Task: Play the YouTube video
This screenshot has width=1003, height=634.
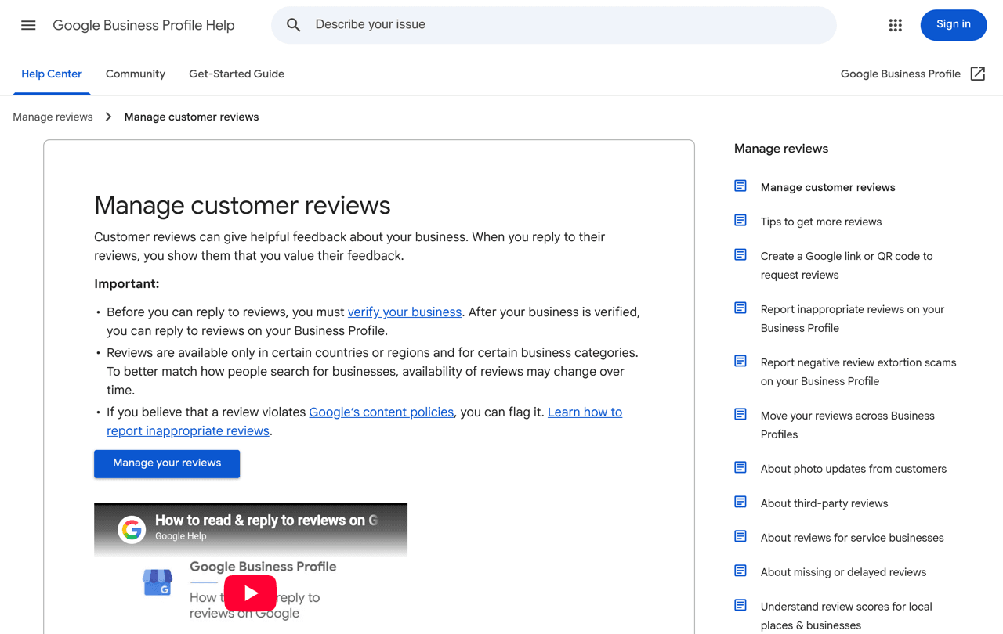Action: click(x=251, y=593)
